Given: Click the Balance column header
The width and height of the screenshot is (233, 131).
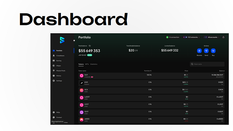Looking at the screenshot, I should pyautogui.click(x=222, y=71).
